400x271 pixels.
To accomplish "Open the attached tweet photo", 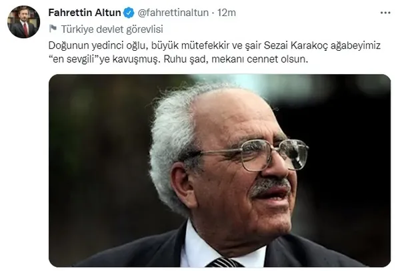I will (219, 171).
